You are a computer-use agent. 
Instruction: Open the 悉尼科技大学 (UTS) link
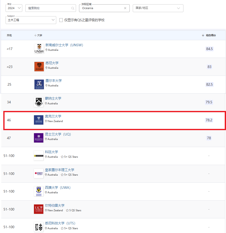coord(60,223)
